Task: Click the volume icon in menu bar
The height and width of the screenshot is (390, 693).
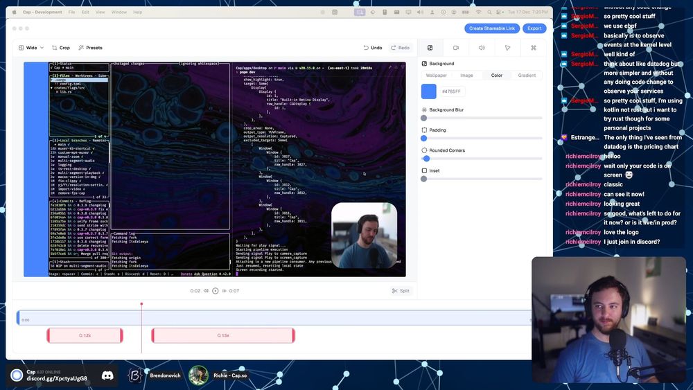Action: click(421, 12)
